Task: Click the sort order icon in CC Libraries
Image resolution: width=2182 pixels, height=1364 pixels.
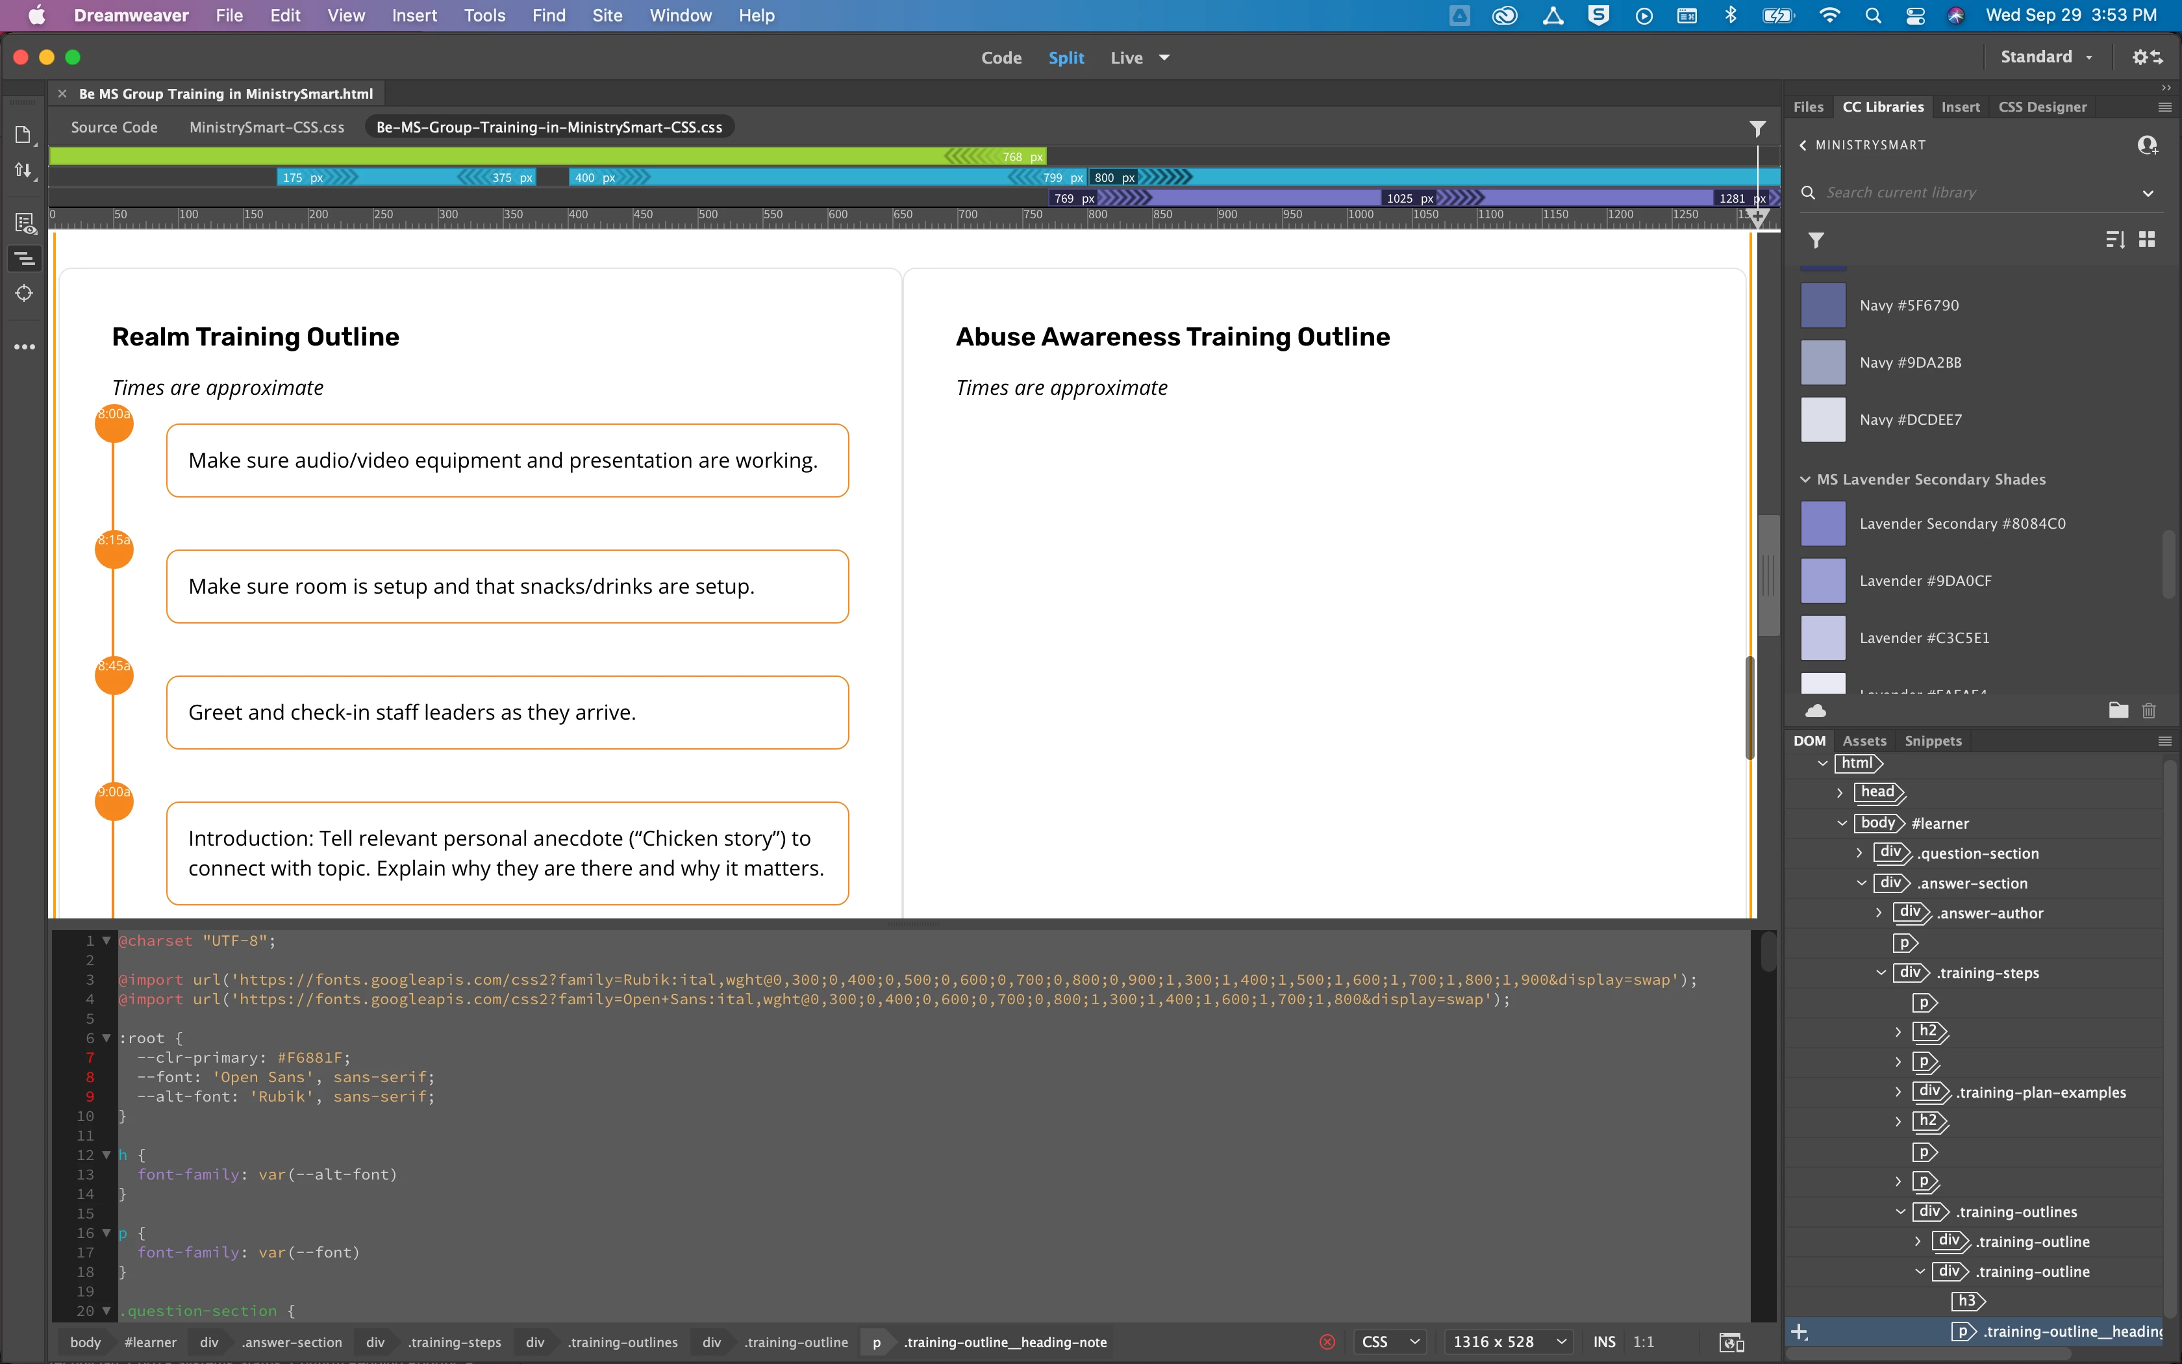Action: tap(2114, 239)
